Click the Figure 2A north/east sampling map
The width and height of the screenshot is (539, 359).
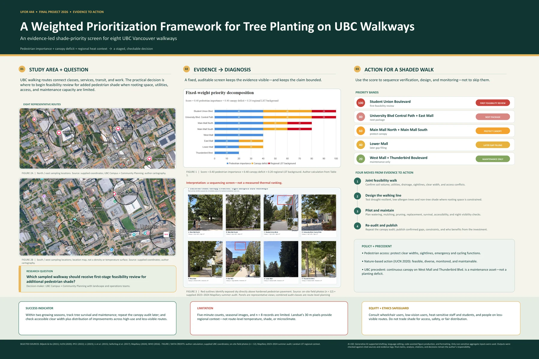(x=98, y=139)
